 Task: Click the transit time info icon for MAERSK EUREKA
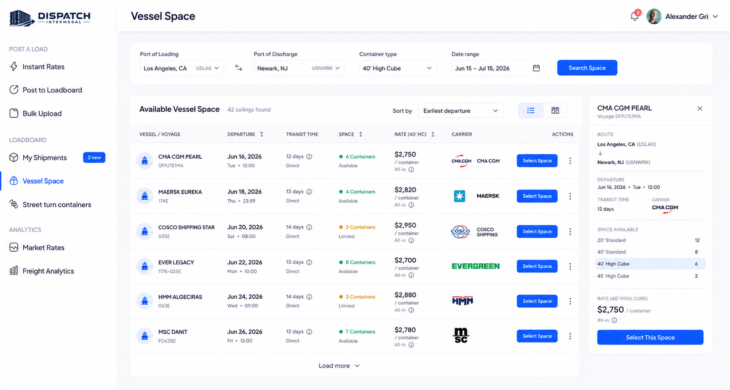(x=309, y=192)
